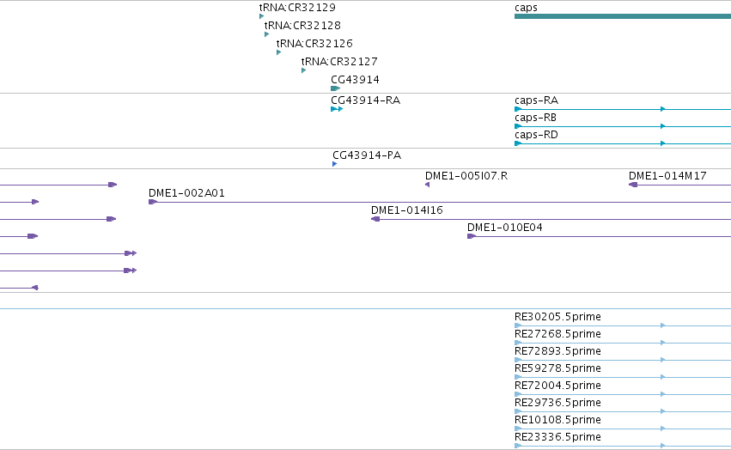Click the RE72893.5prime EST label
This screenshot has height=450, width=731.
[x=557, y=351]
